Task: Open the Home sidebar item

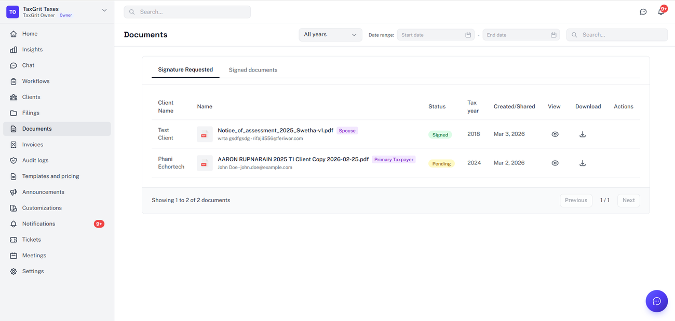Action: click(x=57, y=34)
